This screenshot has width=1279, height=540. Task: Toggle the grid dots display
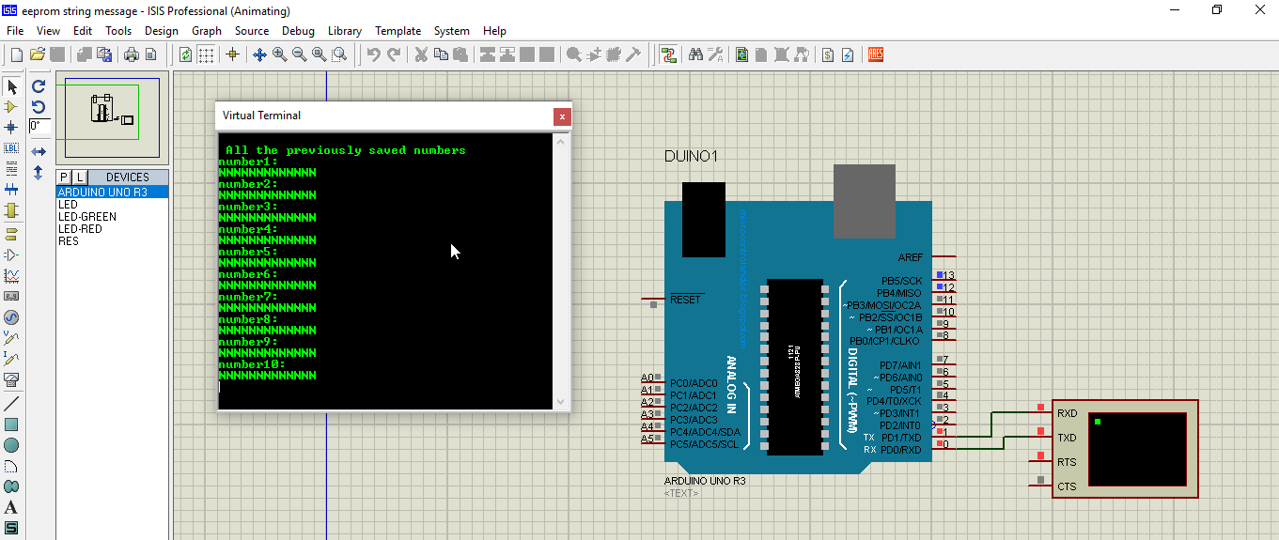tap(206, 54)
